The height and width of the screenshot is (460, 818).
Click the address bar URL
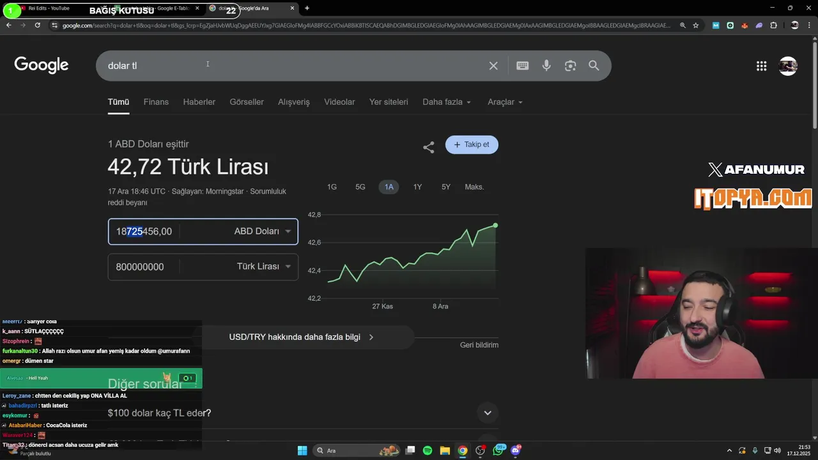(x=367, y=25)
